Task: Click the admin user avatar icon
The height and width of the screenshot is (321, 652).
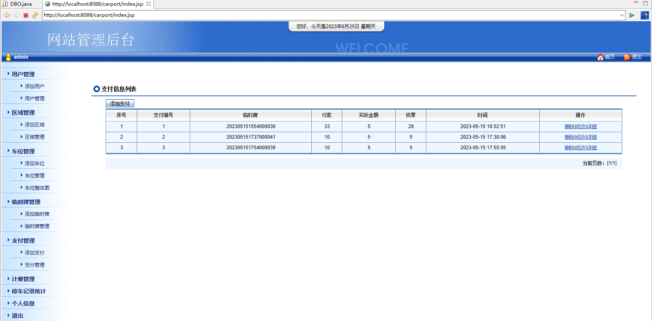Action: point(9,57)
